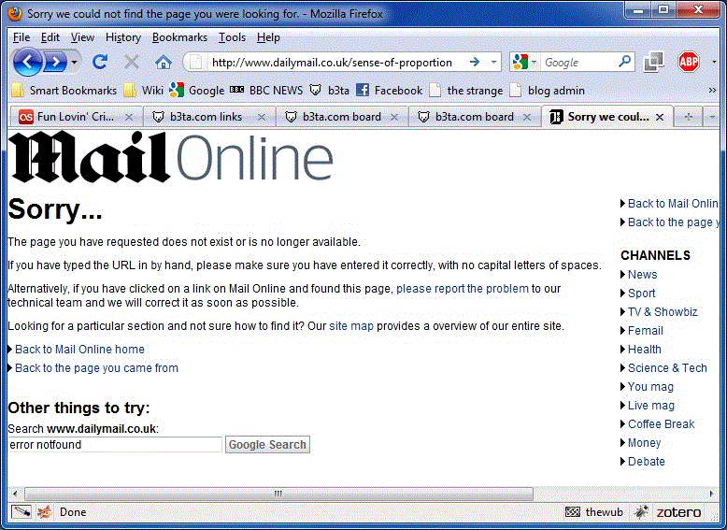Open the Live mag channel link
This screenshot has width=727, height=530.
pyautogui.click(x=651, y=406)
